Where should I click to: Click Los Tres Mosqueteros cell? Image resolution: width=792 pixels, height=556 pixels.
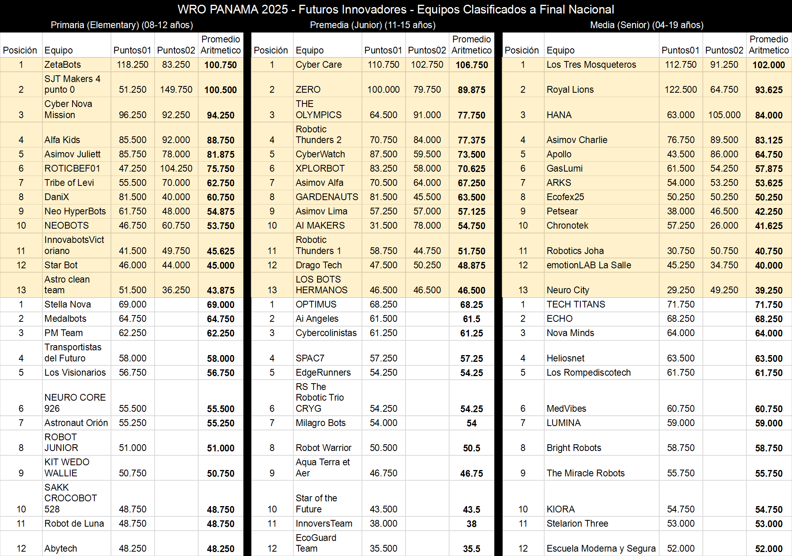tap(591, 65)
